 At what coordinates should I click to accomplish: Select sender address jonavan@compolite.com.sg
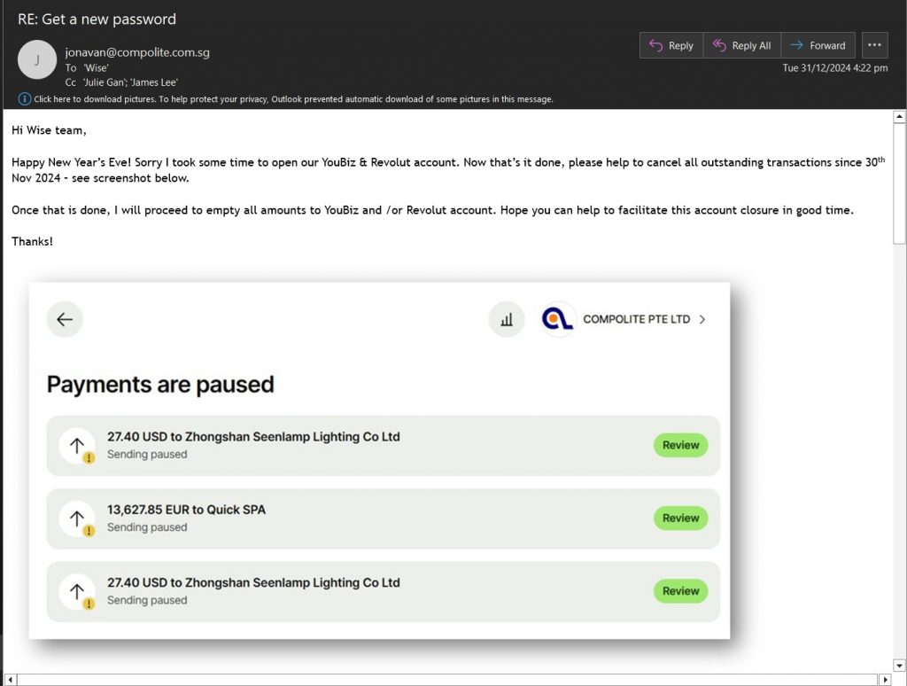point(137,52)
